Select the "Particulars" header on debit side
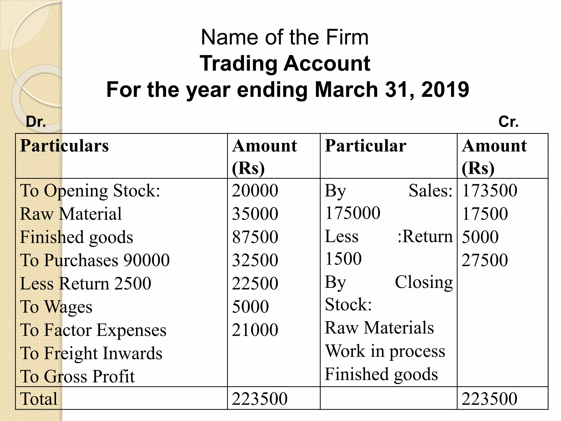The height and width of the screenshot is (421, 561). click(x=64, y=146)
